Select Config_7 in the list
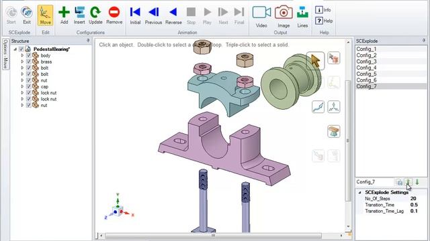This screenshot has height=241, width=430. (x=391, y=86)
